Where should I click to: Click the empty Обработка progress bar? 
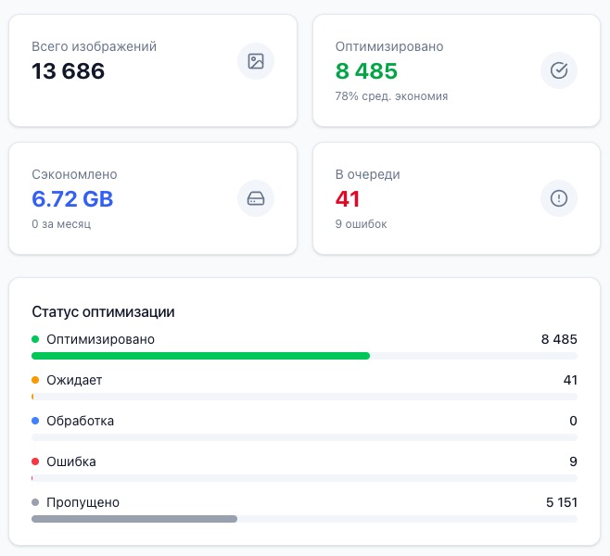coord(304,437)
